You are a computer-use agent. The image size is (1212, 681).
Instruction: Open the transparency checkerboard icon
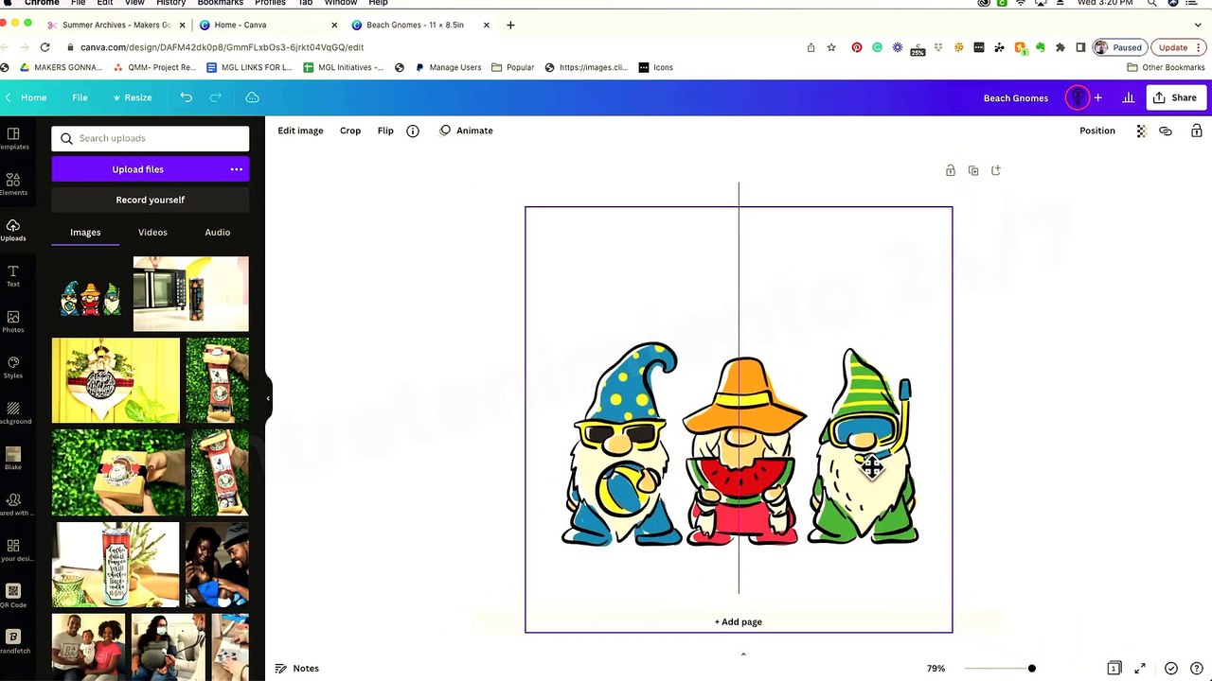click(x=1141, y=131)
